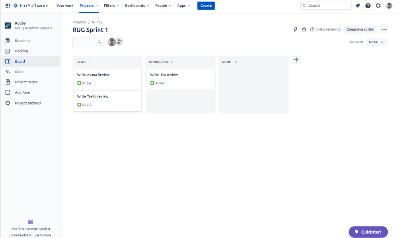Open the help question mark icon
398x238 pixels.
pos(368,6)
